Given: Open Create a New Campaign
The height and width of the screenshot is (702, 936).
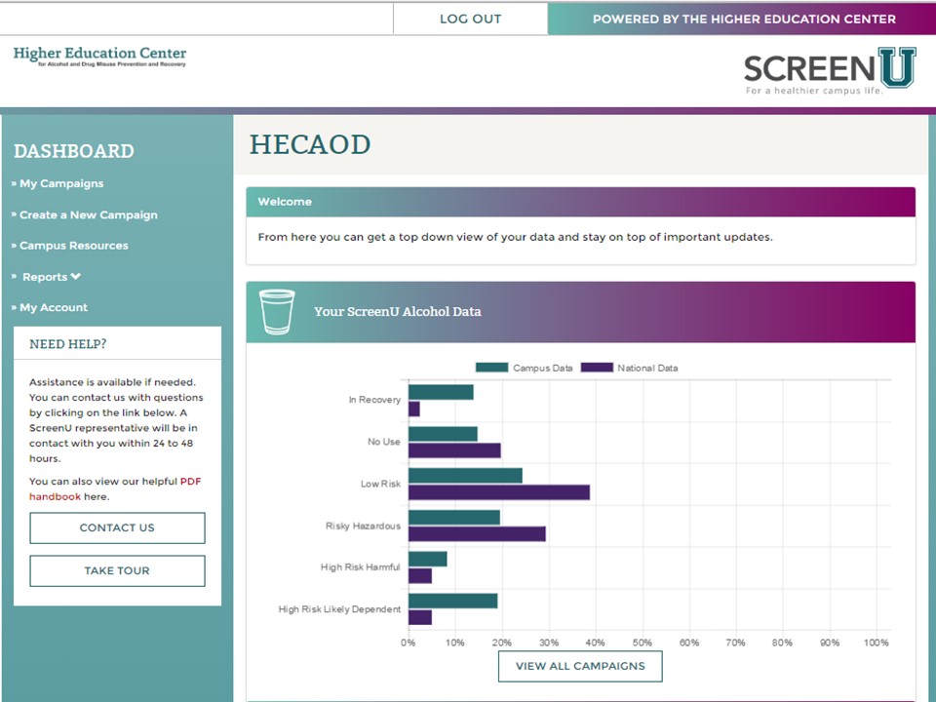Looking at the screenshot, I should pyautogui.click(x=89, y=214).
